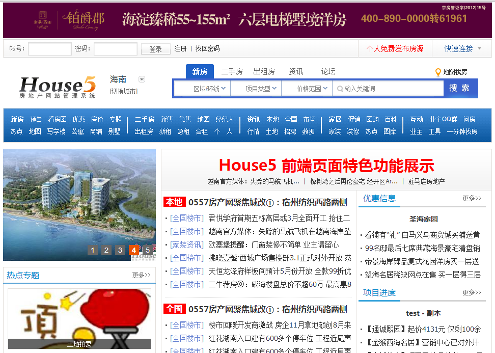495x353 pixels.
Task: Open 望海名居稀缺网点在售 offer
Action: (423, 275)
